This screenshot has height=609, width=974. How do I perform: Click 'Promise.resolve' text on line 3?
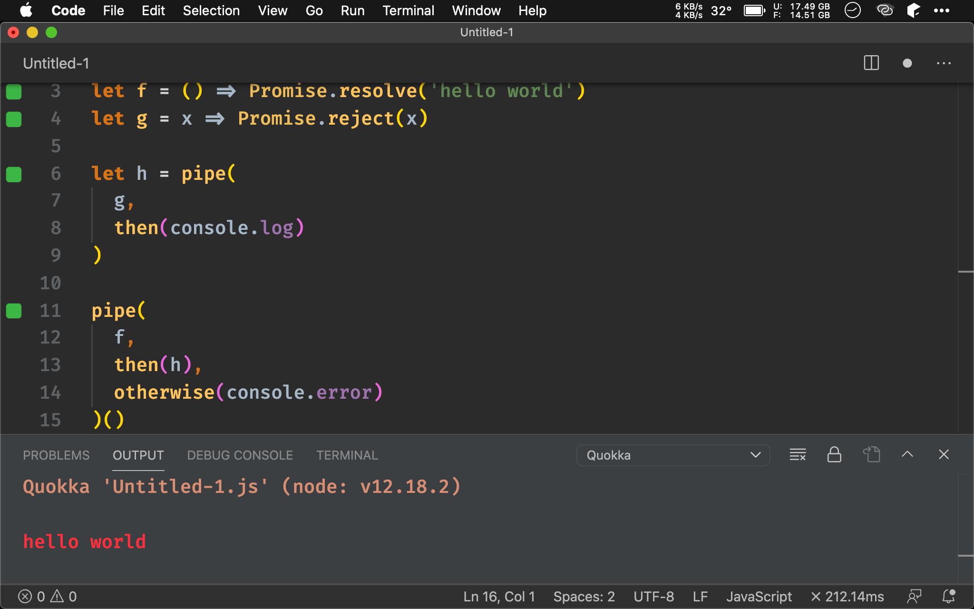point(333,90)
